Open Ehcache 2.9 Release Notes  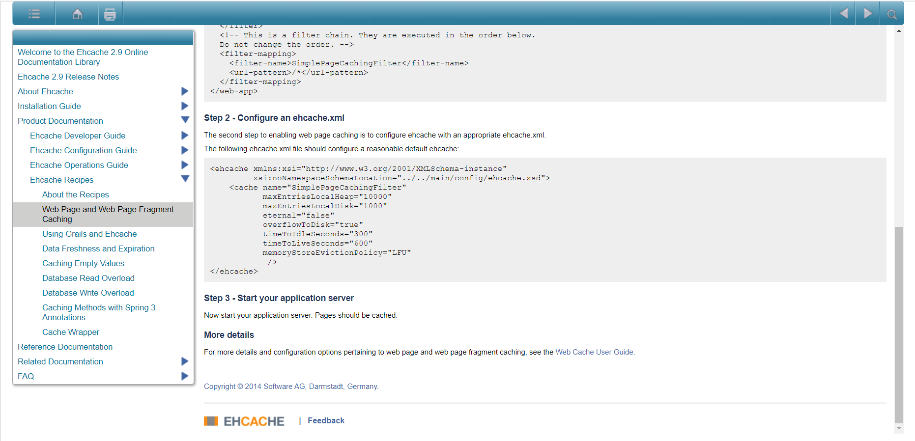[68, 77]
